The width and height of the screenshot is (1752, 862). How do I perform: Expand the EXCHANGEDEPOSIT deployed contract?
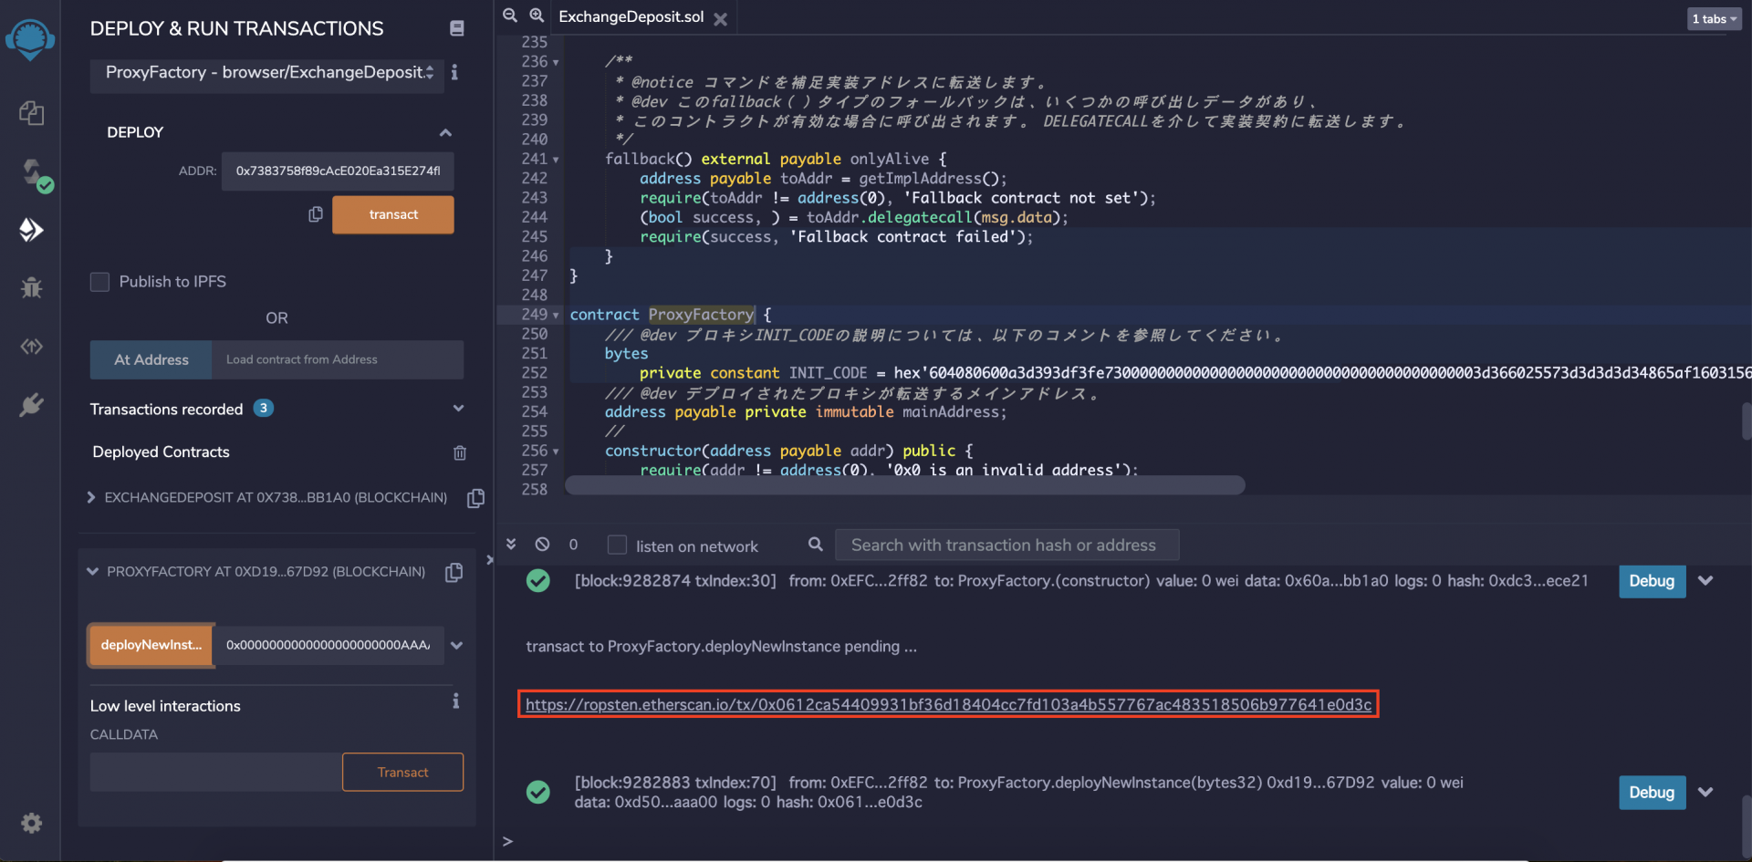[x=91, y=497]
